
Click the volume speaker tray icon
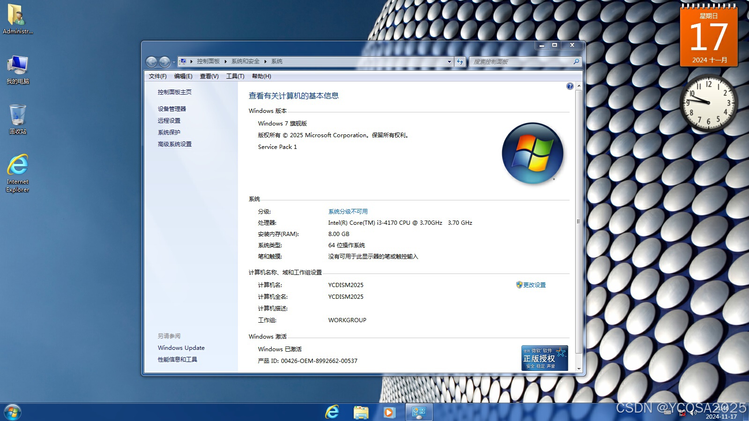coord(693,413)
